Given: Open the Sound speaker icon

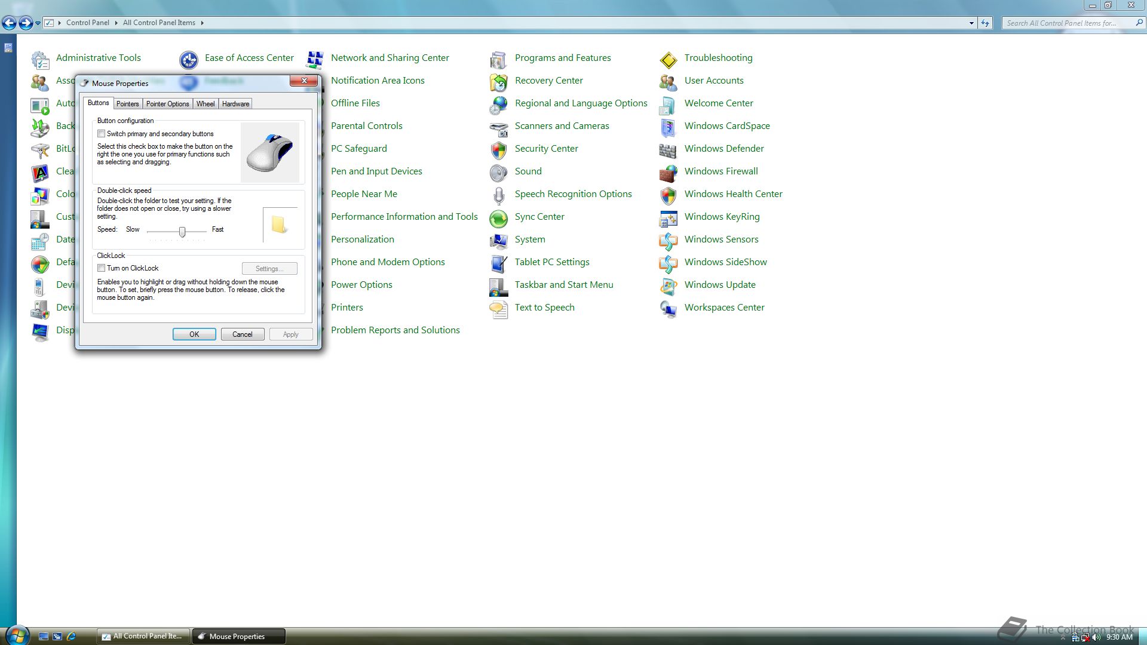Looking at the screenshot, I should (x=498, y=173).
